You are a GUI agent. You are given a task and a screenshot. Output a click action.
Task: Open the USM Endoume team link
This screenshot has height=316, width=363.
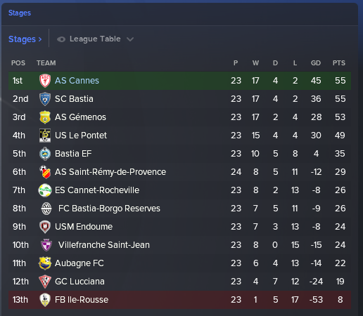[x=84, y=227]
